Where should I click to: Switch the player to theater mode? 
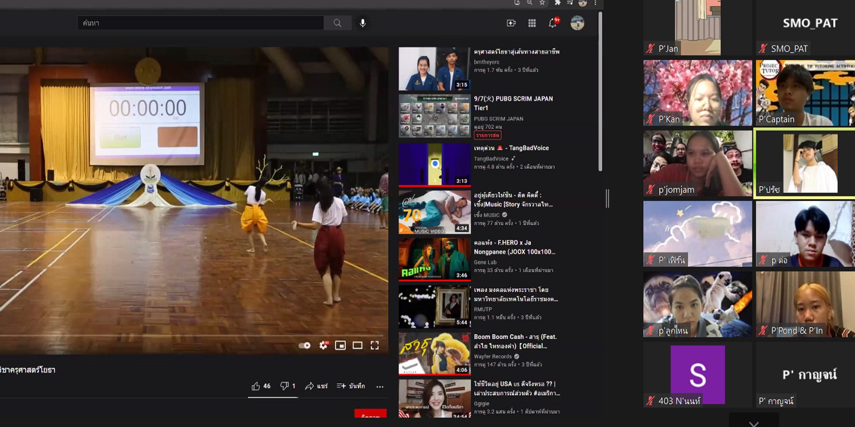[x=357, y=346]
